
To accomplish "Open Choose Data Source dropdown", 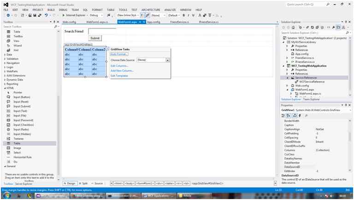I will point(167,60).
